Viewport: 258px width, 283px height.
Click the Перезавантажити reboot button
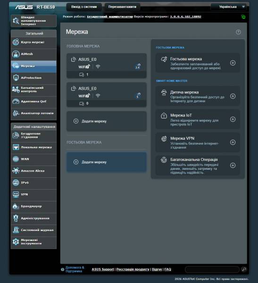(x=122, y=7)
